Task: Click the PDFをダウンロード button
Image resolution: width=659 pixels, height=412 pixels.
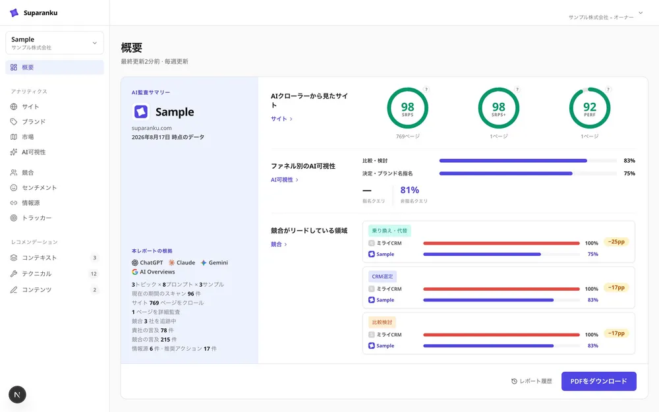Action: point(599,381)
